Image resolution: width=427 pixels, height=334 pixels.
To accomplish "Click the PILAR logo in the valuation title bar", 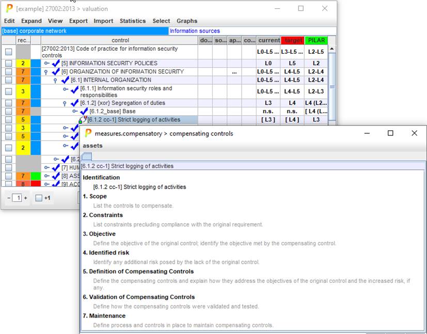I will click(x=9, y=9).
